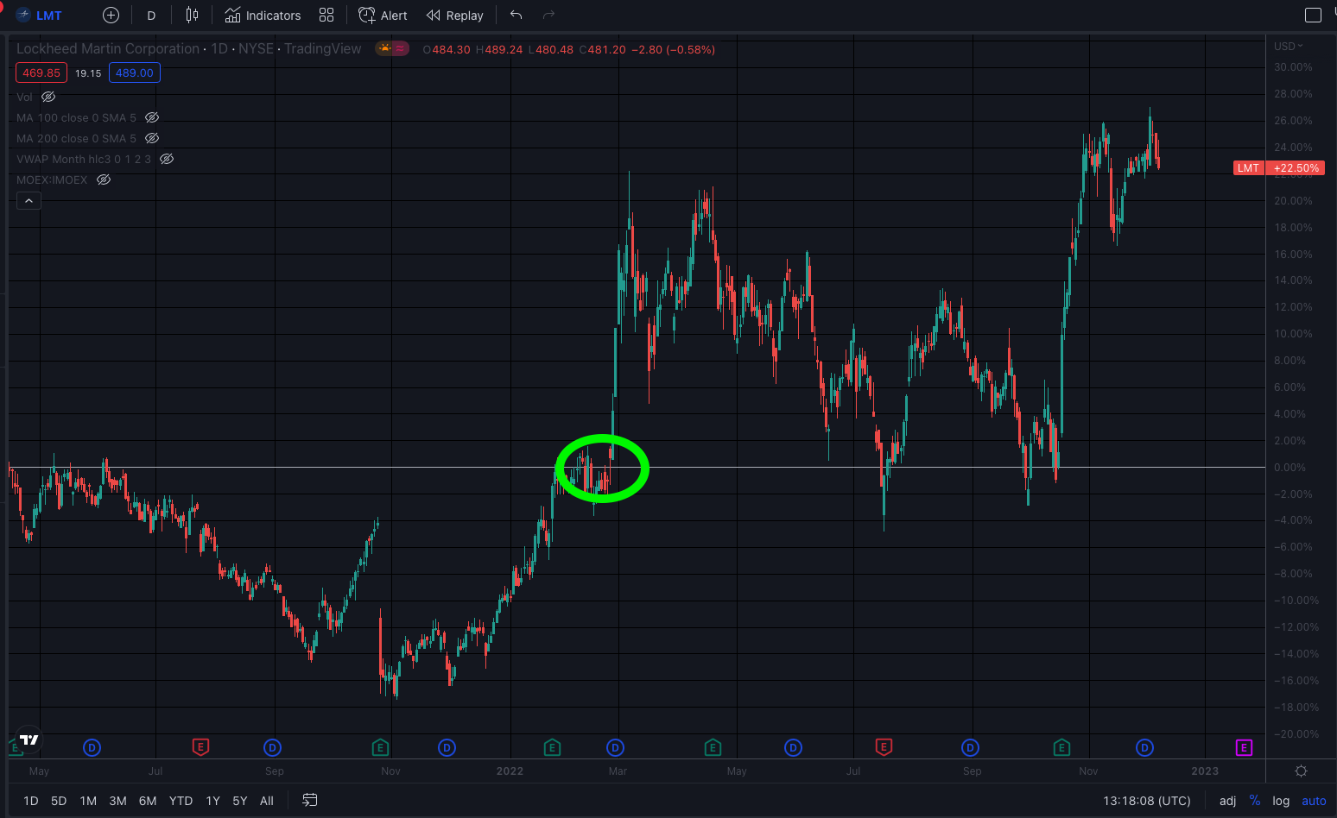Click the LMT +22.50% price label
Screen dimensions: 1337x818
tap(1278, 168)
